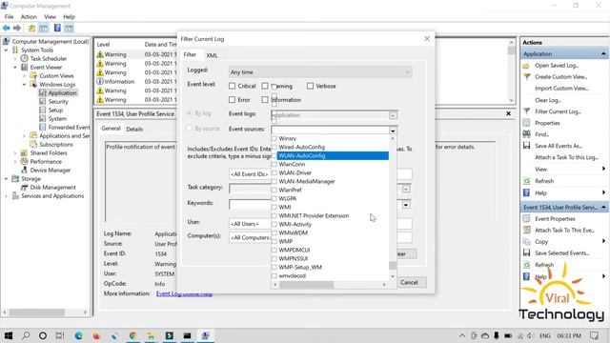Open Properties in the Application actions list

click(x=547, y=123)
